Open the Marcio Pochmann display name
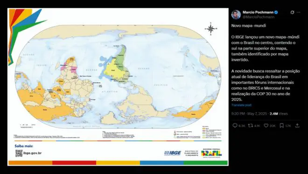The height and width of the screenshot is (174, 308). pyautogui.click(x=258, y=13)
